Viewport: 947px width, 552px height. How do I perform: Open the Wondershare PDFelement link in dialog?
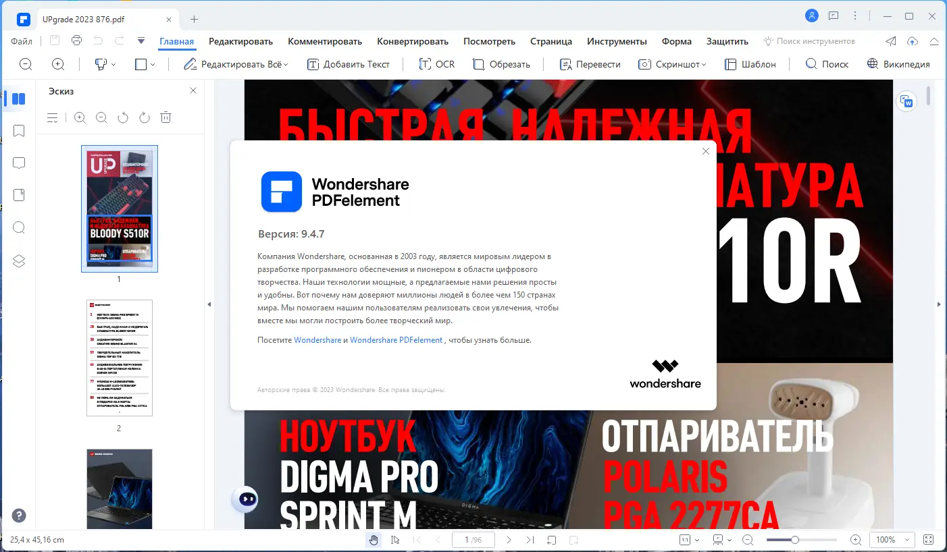[x=396, y=340]
